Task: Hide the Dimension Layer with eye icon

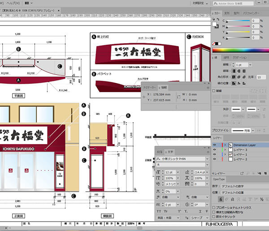Action: click(x=214, y=145)
